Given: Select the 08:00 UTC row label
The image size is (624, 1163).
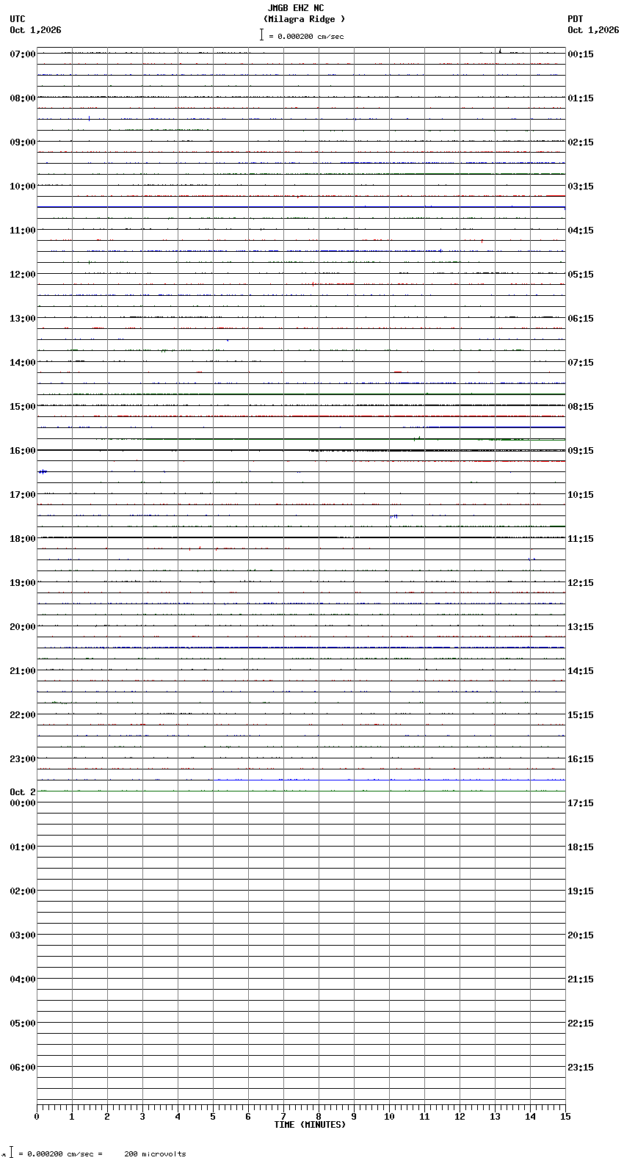Looking at the screenshot, I should pyautogui.click(x=23, y=98).
